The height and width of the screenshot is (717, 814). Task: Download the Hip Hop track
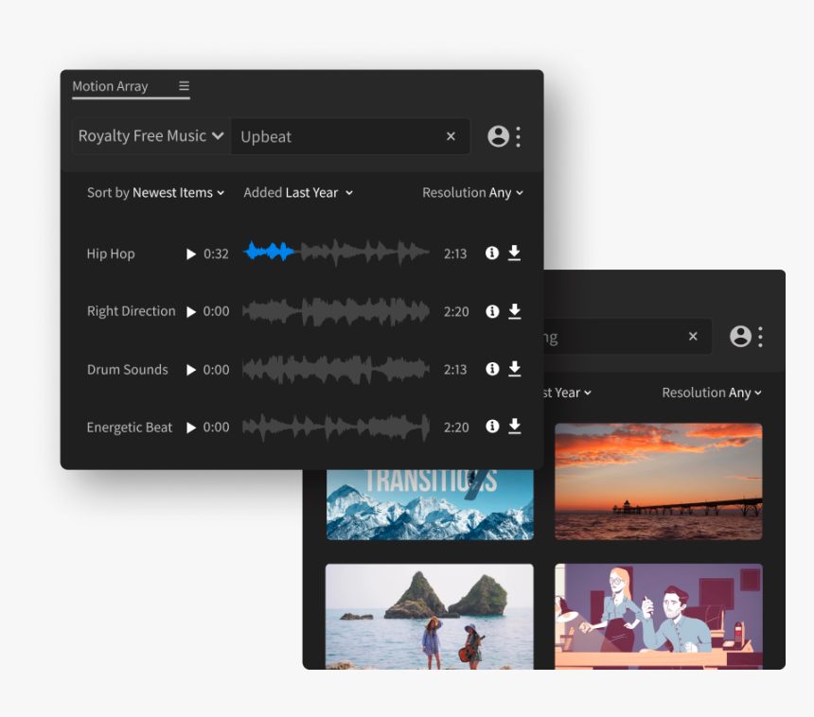(x=514, y=254)
